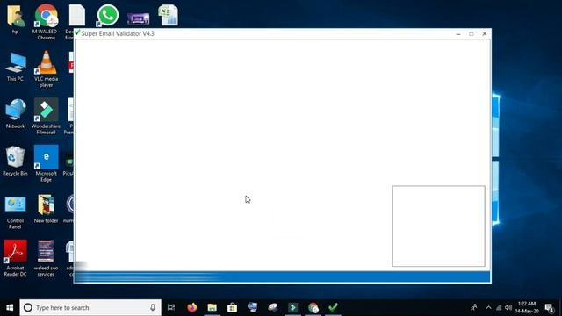
Task: Open waleed seo services file
Action: click(46, 258)
